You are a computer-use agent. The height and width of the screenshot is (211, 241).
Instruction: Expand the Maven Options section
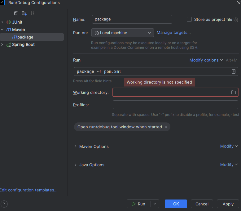(76, 146)
